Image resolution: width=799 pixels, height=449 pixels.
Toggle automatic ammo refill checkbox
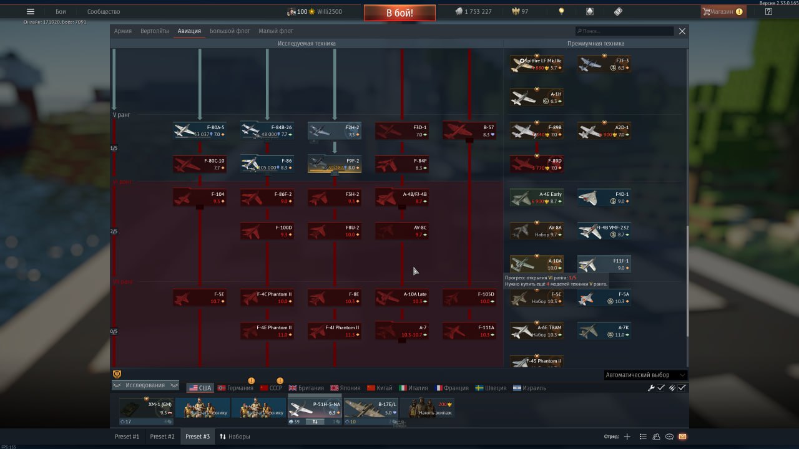point(682,388)
